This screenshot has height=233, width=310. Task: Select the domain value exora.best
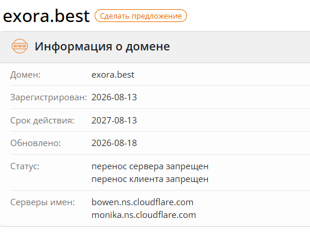pyautogui.click(x=113, y=75)
